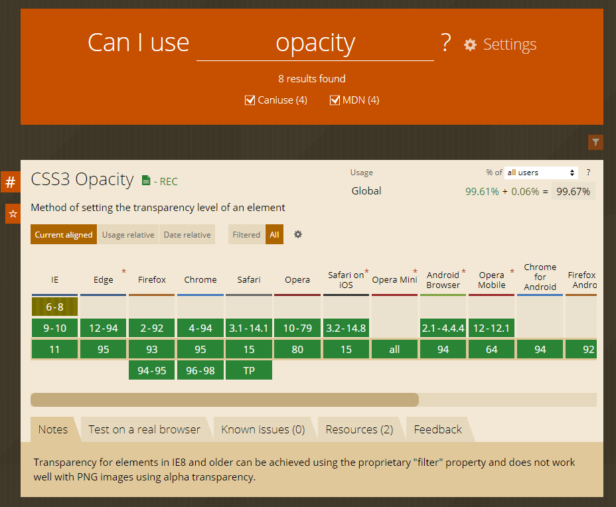Viewport: 616px width, 507px height.
Task: Click the filter funnel icon
Action: (595, 142)
